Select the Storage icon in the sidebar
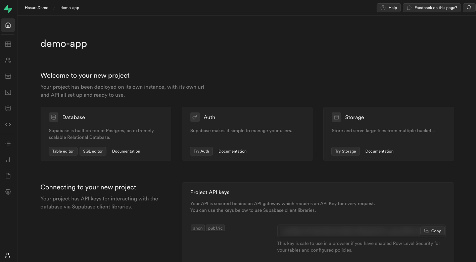This screenshot has height=262, width=476. [x=8, y=76]
